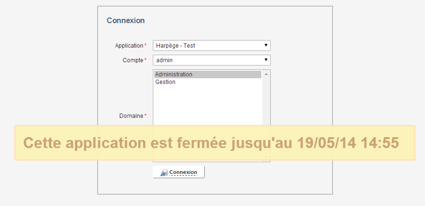Click the Connexion heading title

125,20
